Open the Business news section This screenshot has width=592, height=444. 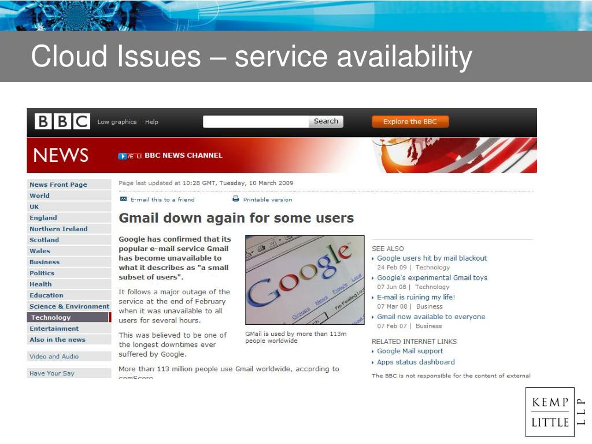[x=69, y=262]
